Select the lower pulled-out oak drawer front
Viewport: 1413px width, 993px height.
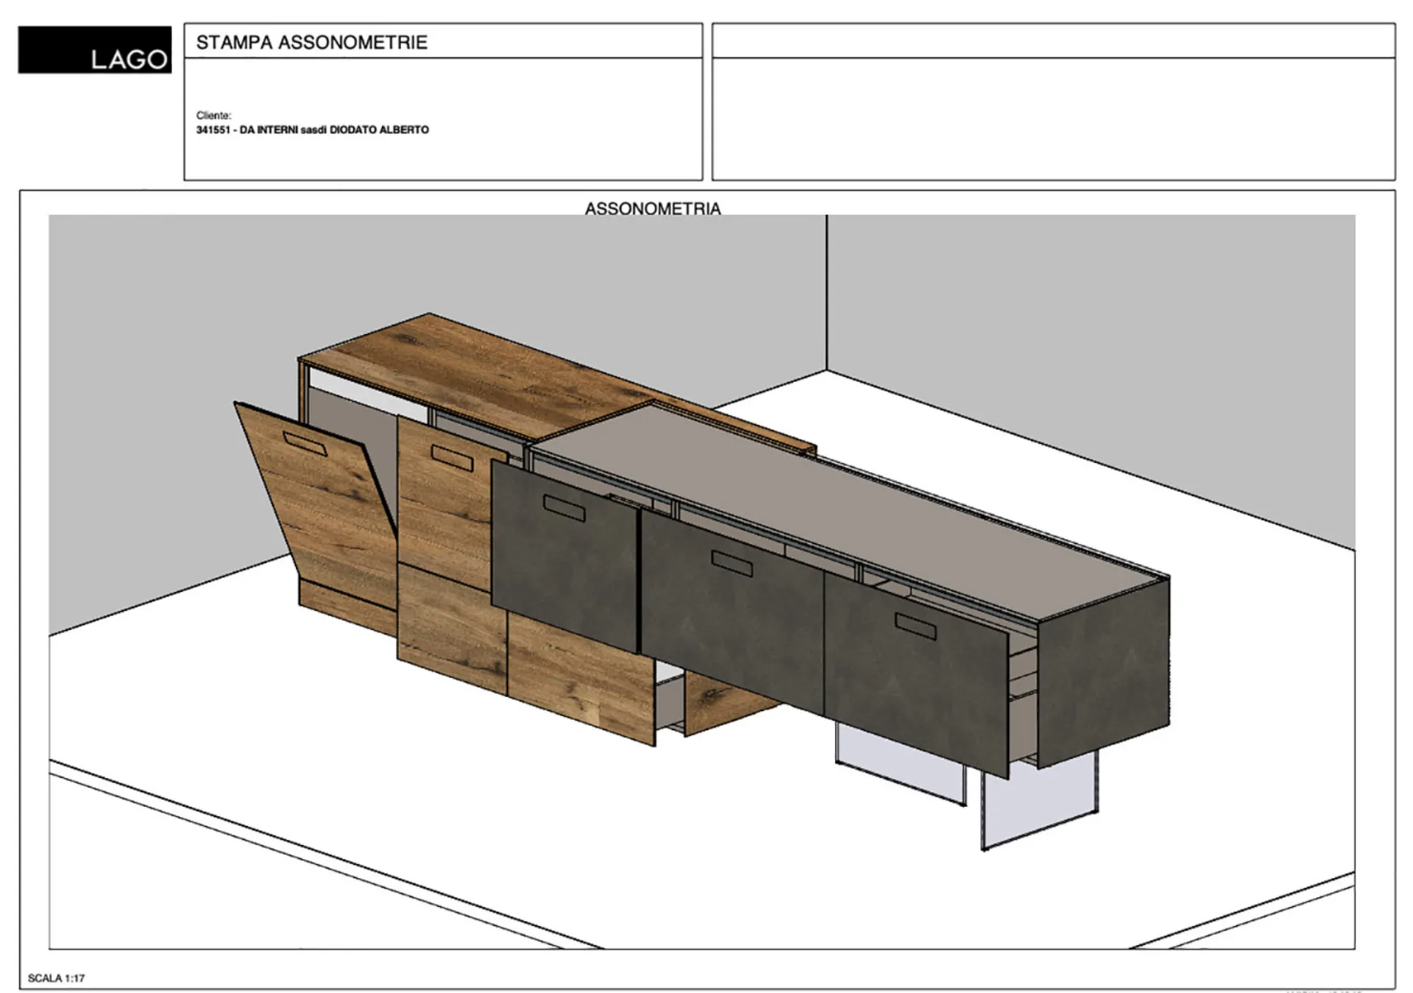(581, 677)
